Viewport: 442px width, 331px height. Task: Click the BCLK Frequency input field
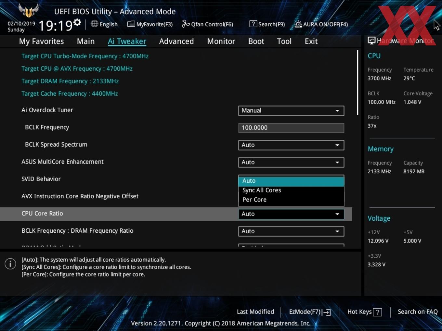291,128
